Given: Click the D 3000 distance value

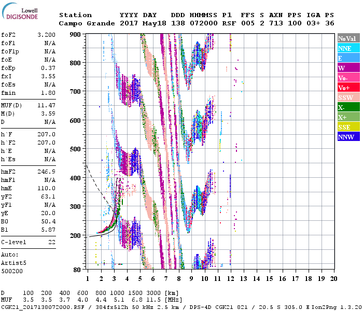Looking at the screenshot, I should 153,293.
